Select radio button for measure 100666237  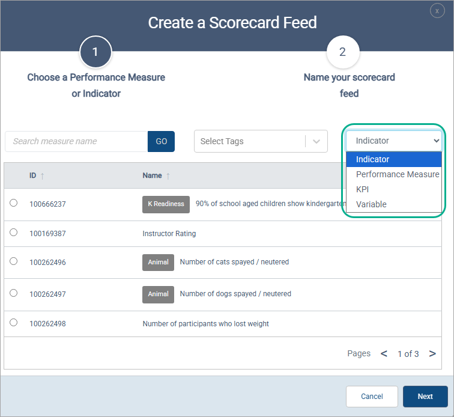(14, 203)
